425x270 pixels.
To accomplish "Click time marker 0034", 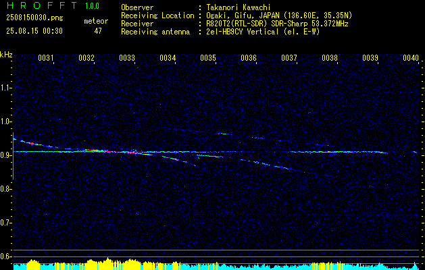I will click(x=168, y=57).
